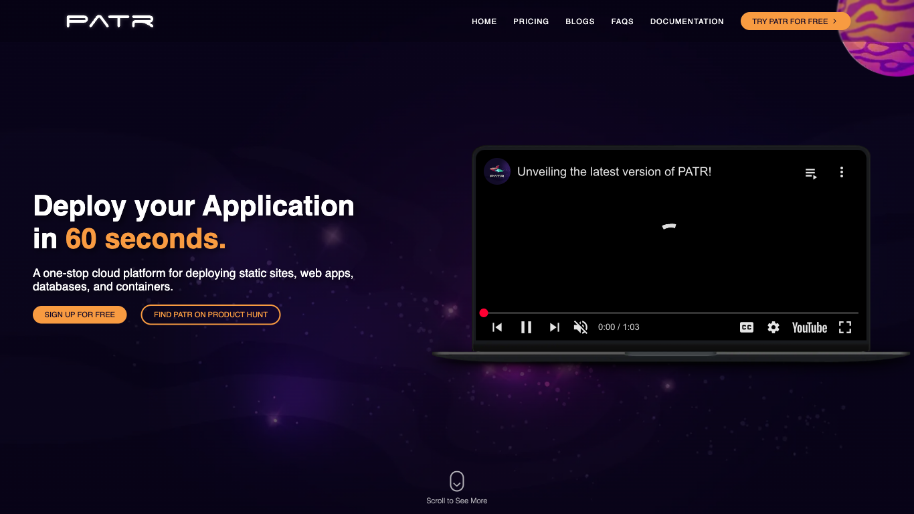Click the '60 seconds.' orange text
Image resolution: width=914 pixels, height=514 pixels.
tap(146, 239)
